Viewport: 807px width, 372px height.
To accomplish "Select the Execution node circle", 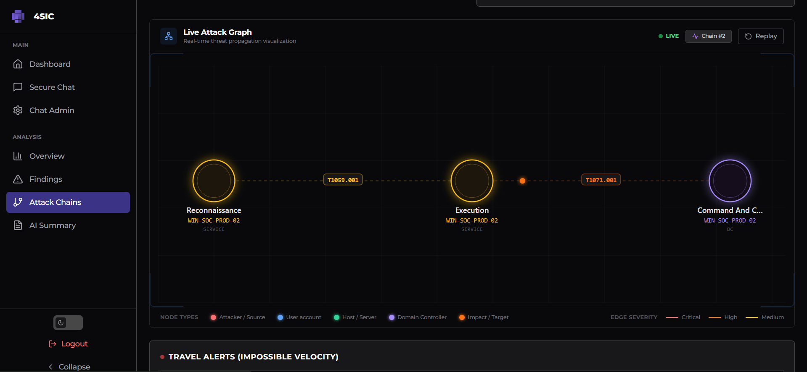I will 472,181.
